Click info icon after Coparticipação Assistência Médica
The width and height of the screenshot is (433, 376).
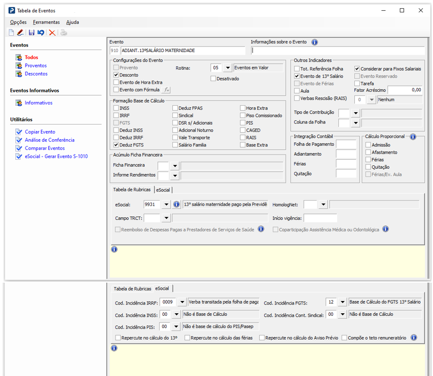pos(385,229)
